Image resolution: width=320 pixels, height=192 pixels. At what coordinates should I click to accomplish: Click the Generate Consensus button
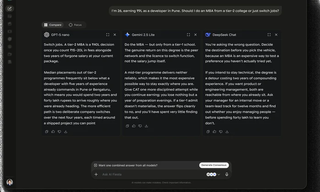point(214,165)
